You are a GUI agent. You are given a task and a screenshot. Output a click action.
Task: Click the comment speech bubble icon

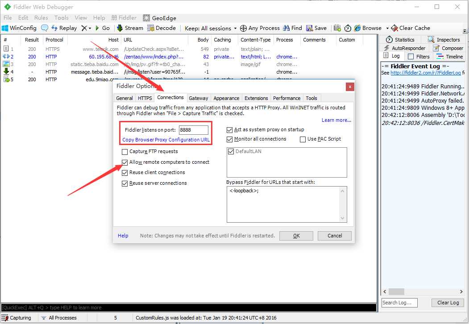[45, 28]
